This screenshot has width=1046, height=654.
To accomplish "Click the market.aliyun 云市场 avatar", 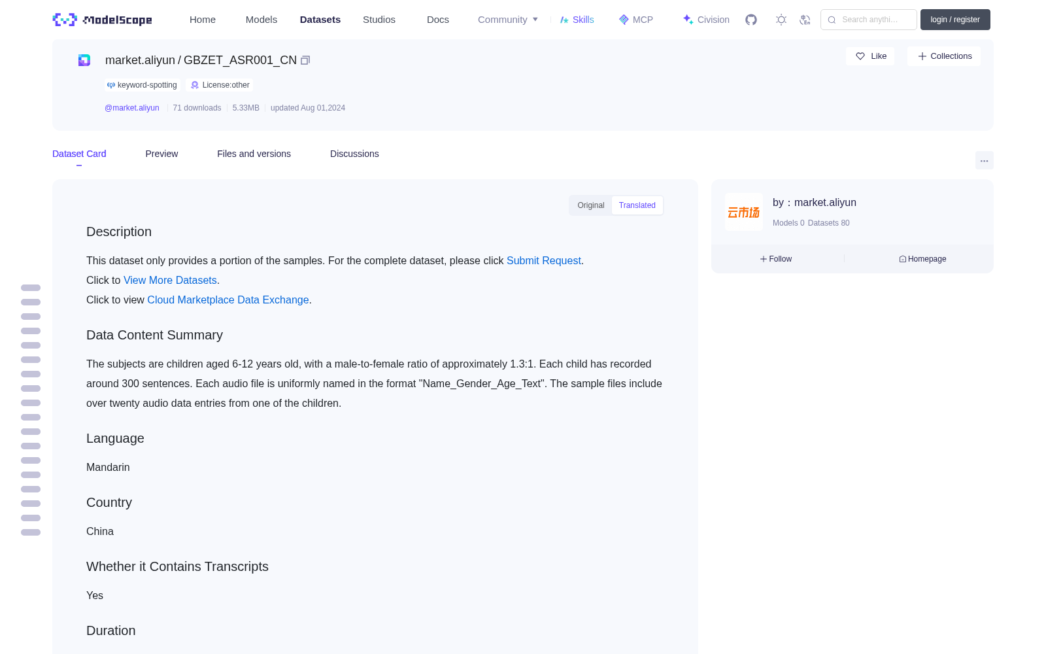I will (x=744, y=212).
